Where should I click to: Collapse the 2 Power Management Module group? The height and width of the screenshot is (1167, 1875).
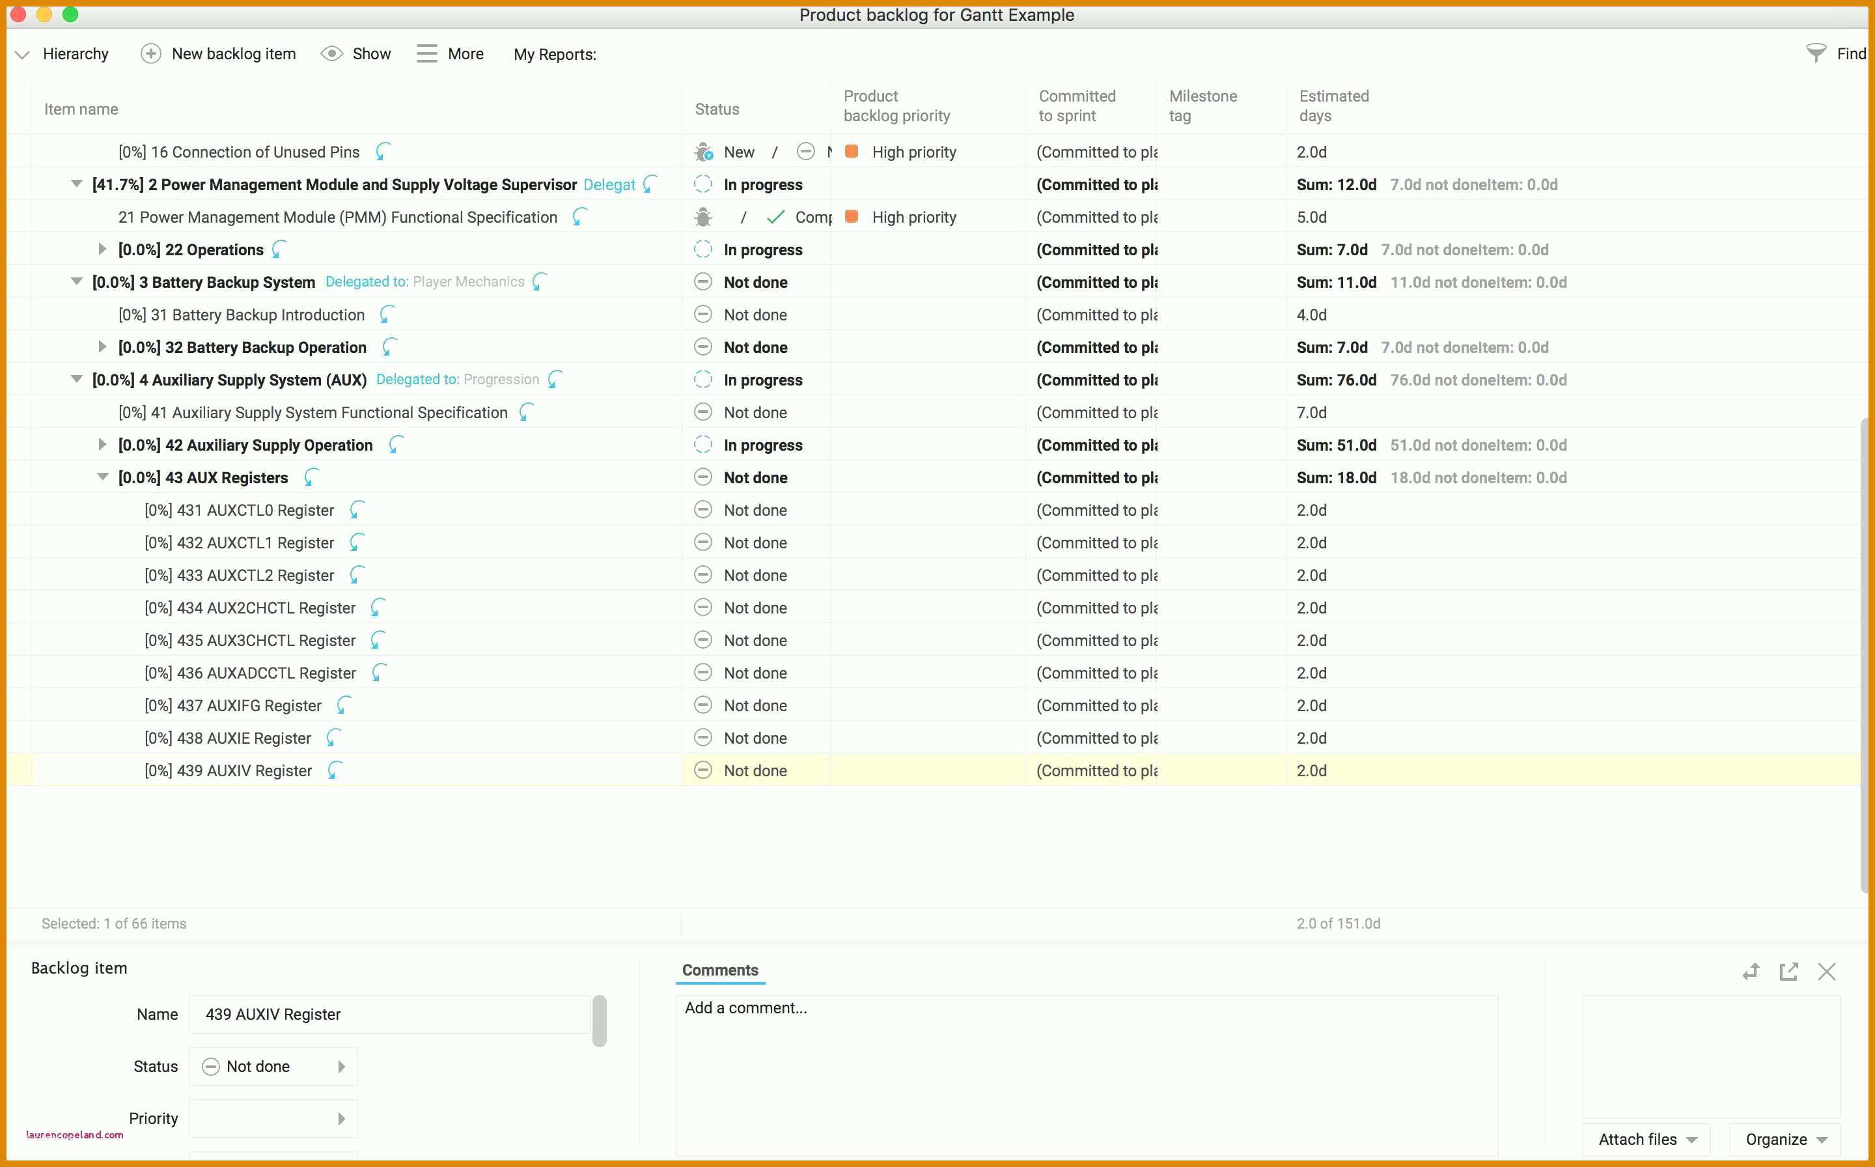[x=76, y=184]
